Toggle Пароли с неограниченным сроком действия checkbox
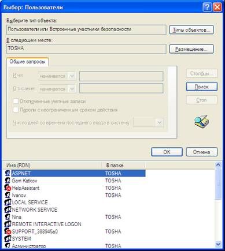Viewport: 225px width, 251px height. coord(16,110)
